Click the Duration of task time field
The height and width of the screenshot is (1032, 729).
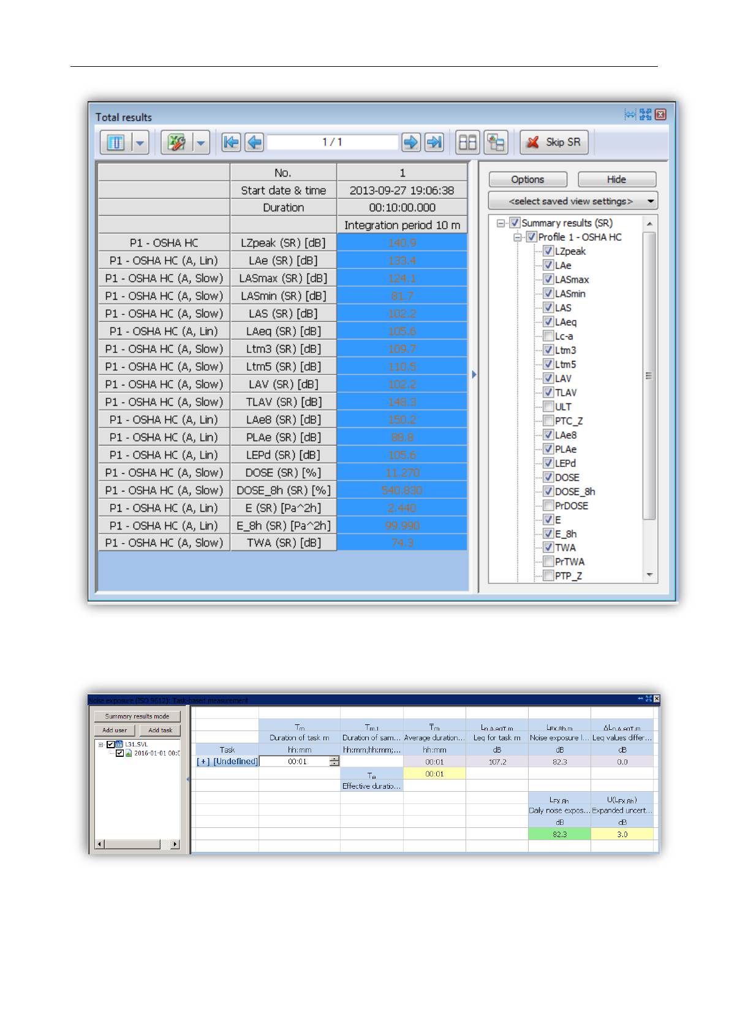pyautogui.click(x=298, y=761)
